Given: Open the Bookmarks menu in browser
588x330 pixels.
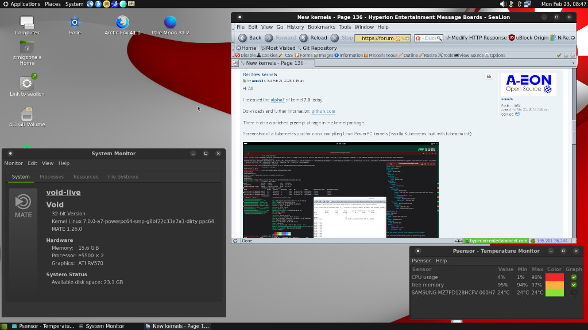Looking at the screenshot, I should pyautogui.click(x=321, y=27).
